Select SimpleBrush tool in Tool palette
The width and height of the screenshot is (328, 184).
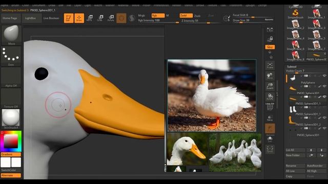tap(295, 14)
